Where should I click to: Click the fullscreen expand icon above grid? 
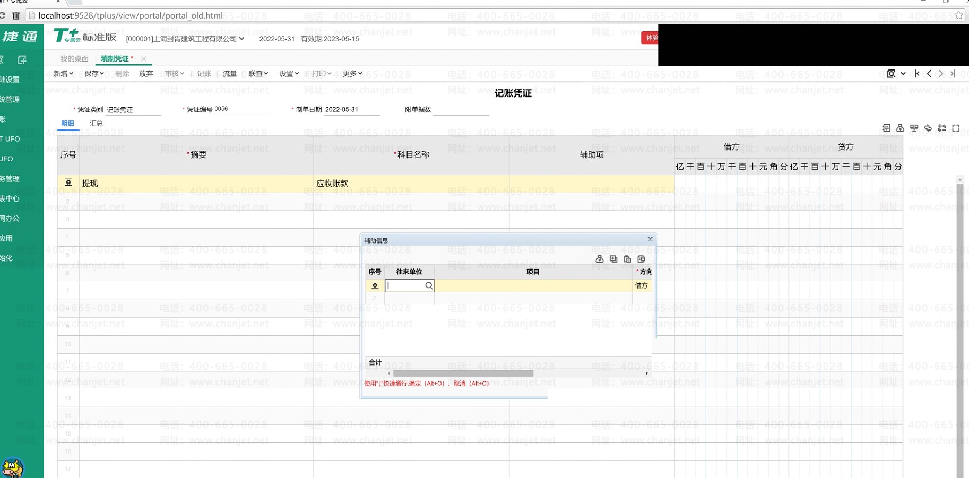click(x=956, y=128)
